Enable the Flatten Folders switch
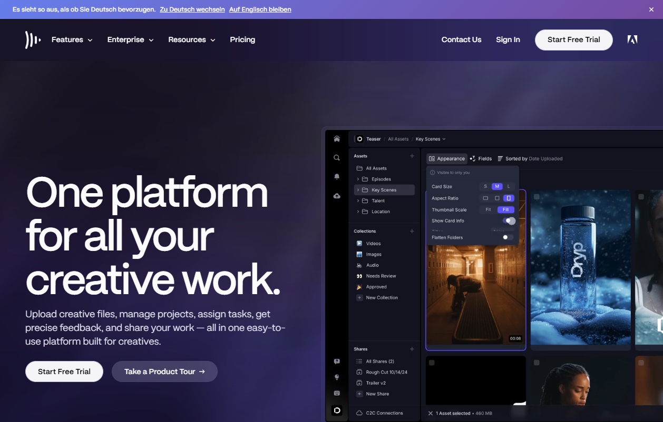 point(508,237)
